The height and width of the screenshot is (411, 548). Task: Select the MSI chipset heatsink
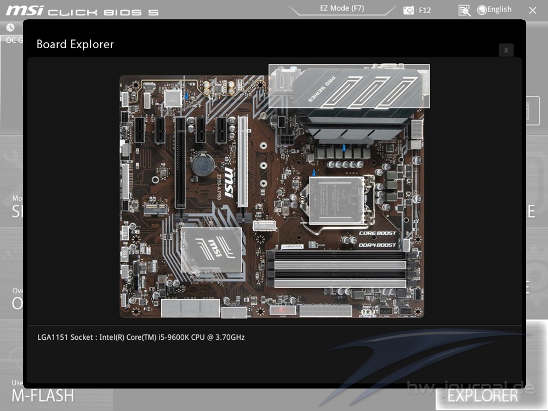(x=211, y=249)
